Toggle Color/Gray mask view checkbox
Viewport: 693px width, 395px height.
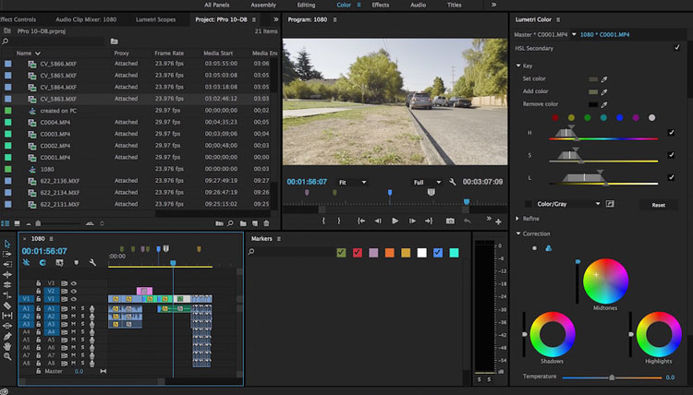coord(529,204)
